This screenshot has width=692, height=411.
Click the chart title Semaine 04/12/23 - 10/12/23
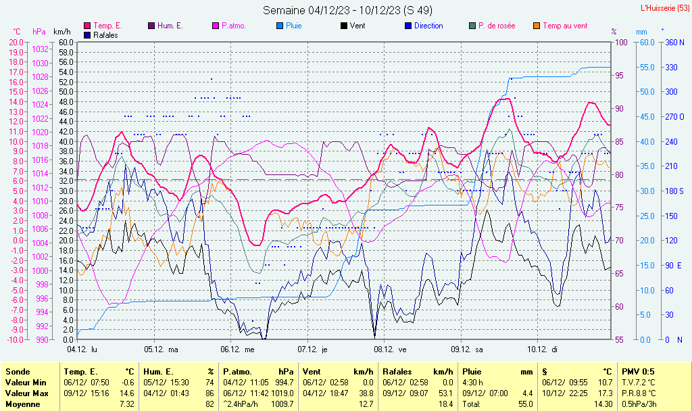[348, 10]
